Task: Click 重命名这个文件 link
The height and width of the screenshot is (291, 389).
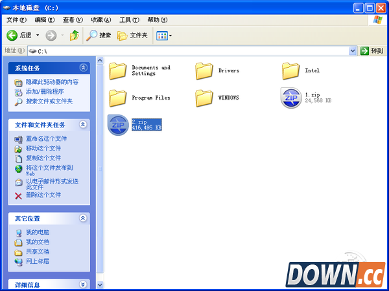Action: coord(47,138)
